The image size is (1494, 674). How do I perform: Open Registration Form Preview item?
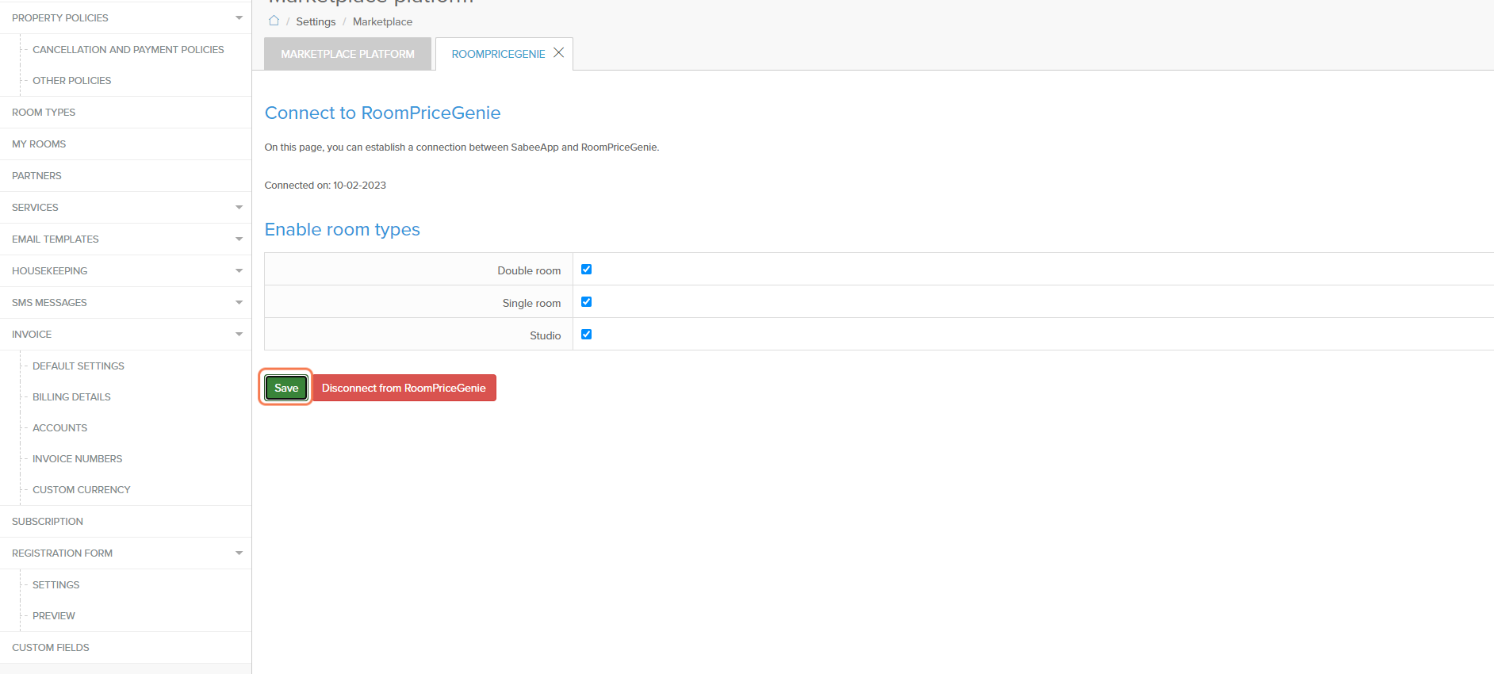click(54, 615)
